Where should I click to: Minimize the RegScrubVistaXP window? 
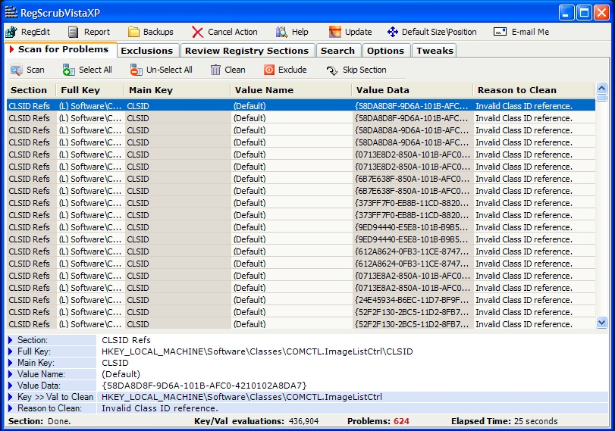566,13
